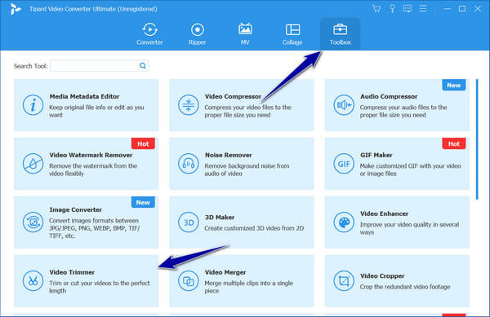Click 'Trim or cut your videos' description
Viewport: 490px width, 317px height.
tap(100, 287)
